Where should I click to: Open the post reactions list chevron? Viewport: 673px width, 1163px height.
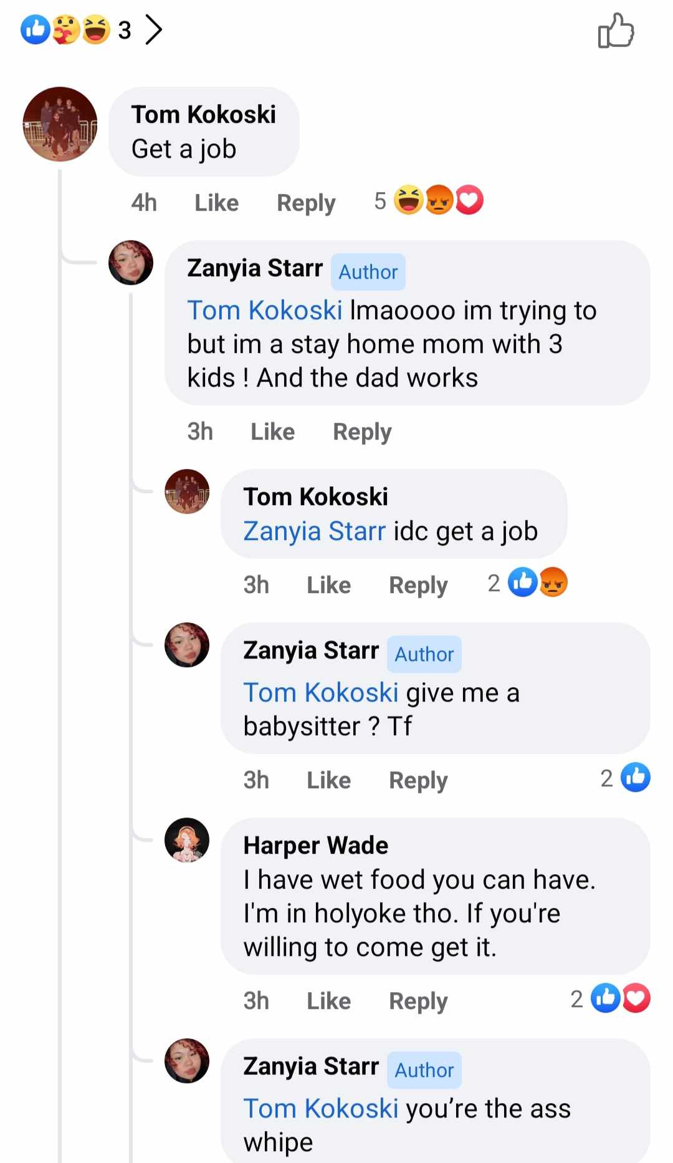154,29
